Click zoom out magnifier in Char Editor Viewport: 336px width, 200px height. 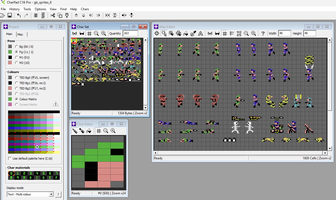tap(106, 131)
